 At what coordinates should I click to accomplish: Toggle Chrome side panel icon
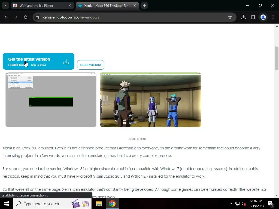click(253, 17)
